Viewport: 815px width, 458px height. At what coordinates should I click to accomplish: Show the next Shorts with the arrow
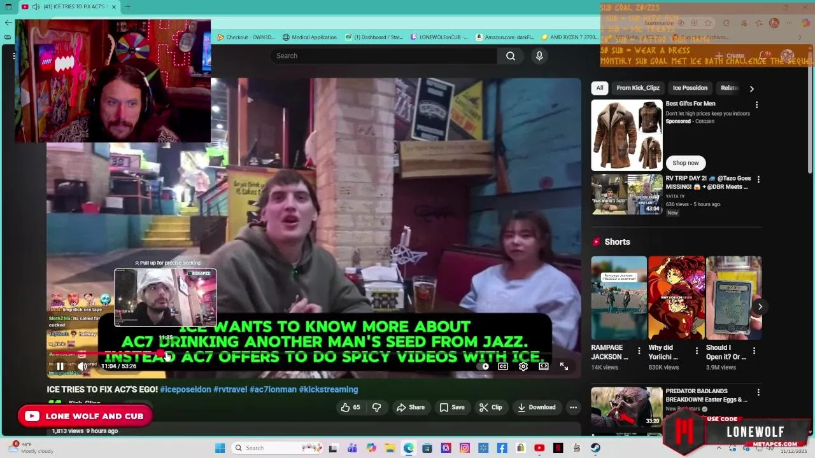click(x=760, y=307)
